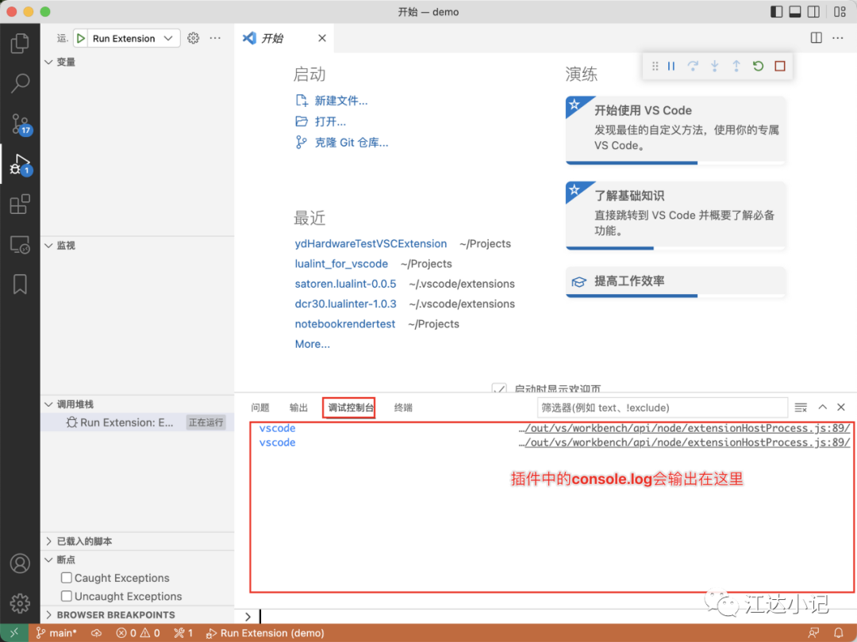857x642 pixels.
Task: Open the Manage gear icon
Action: pyautogui.click(x=20, y=603)
